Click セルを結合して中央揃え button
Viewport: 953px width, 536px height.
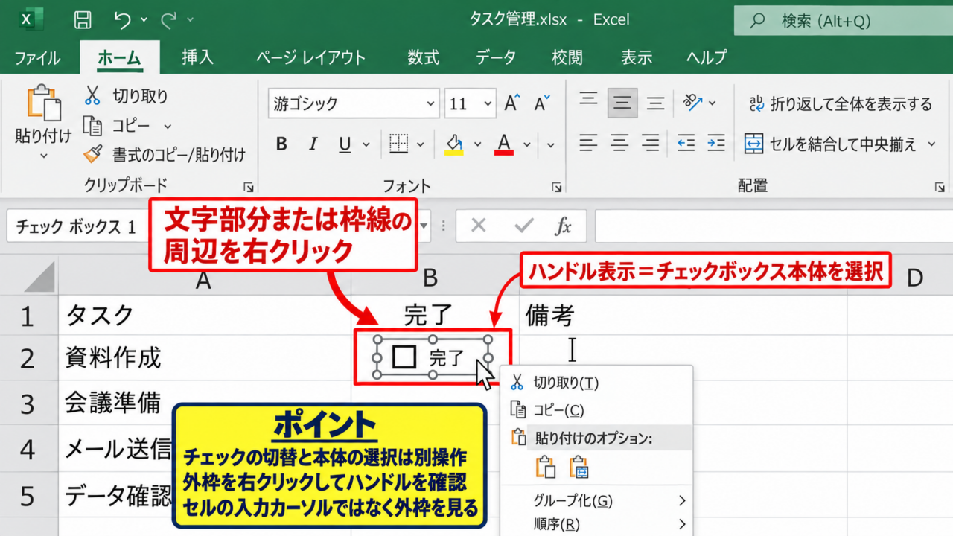click(840, 144)
